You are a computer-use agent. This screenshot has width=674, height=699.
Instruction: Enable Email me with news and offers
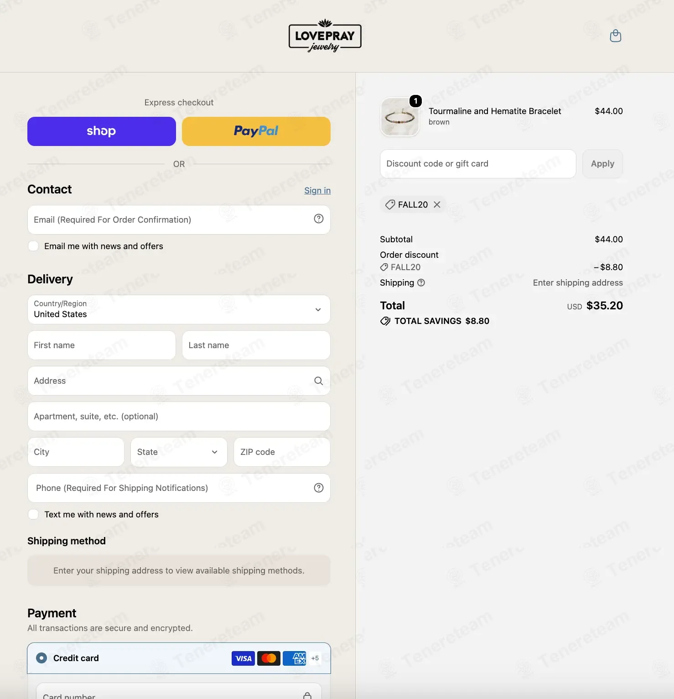[33, 246]
